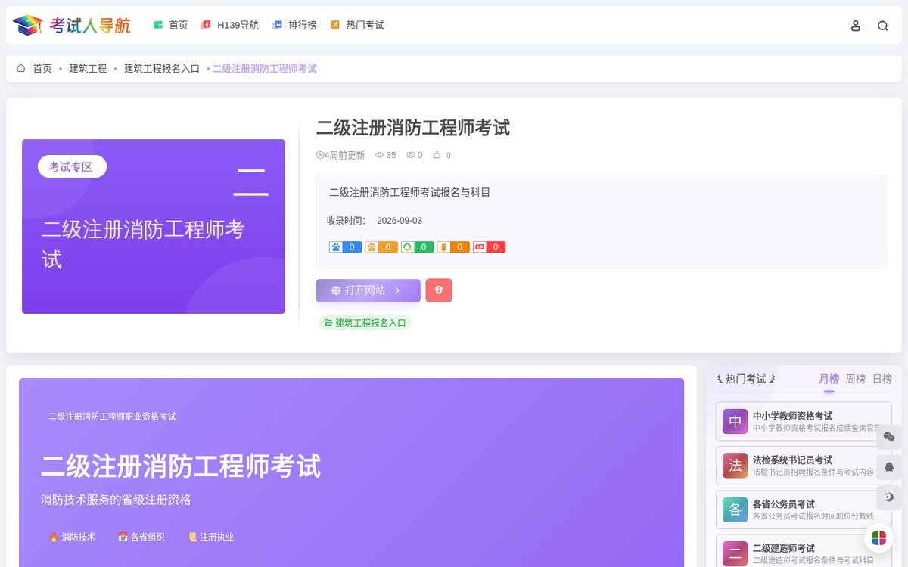Click the page title 二级注册消防工程师考试
The height and width of the screenshot is (567, 908).
pos(413,128)
